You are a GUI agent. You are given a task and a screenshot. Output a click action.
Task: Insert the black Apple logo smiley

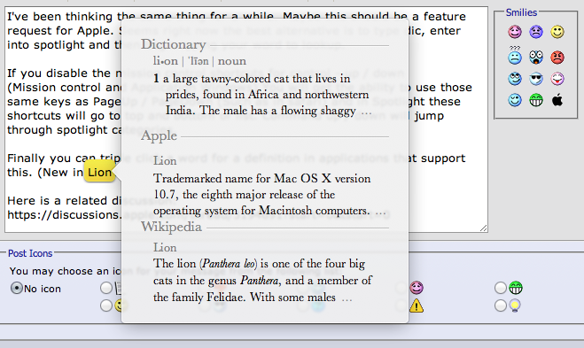tap(557, 100)
